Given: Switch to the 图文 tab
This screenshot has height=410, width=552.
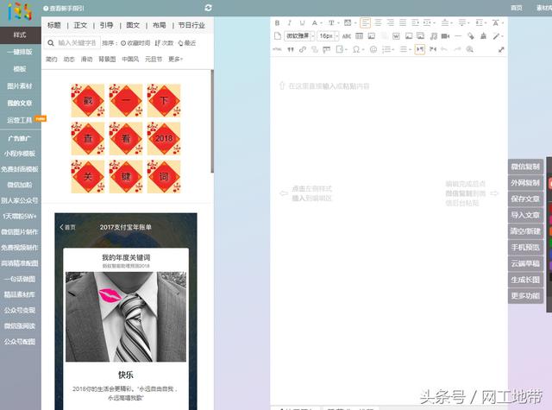Looking at the screenshot, I should [x=133, y=26].
